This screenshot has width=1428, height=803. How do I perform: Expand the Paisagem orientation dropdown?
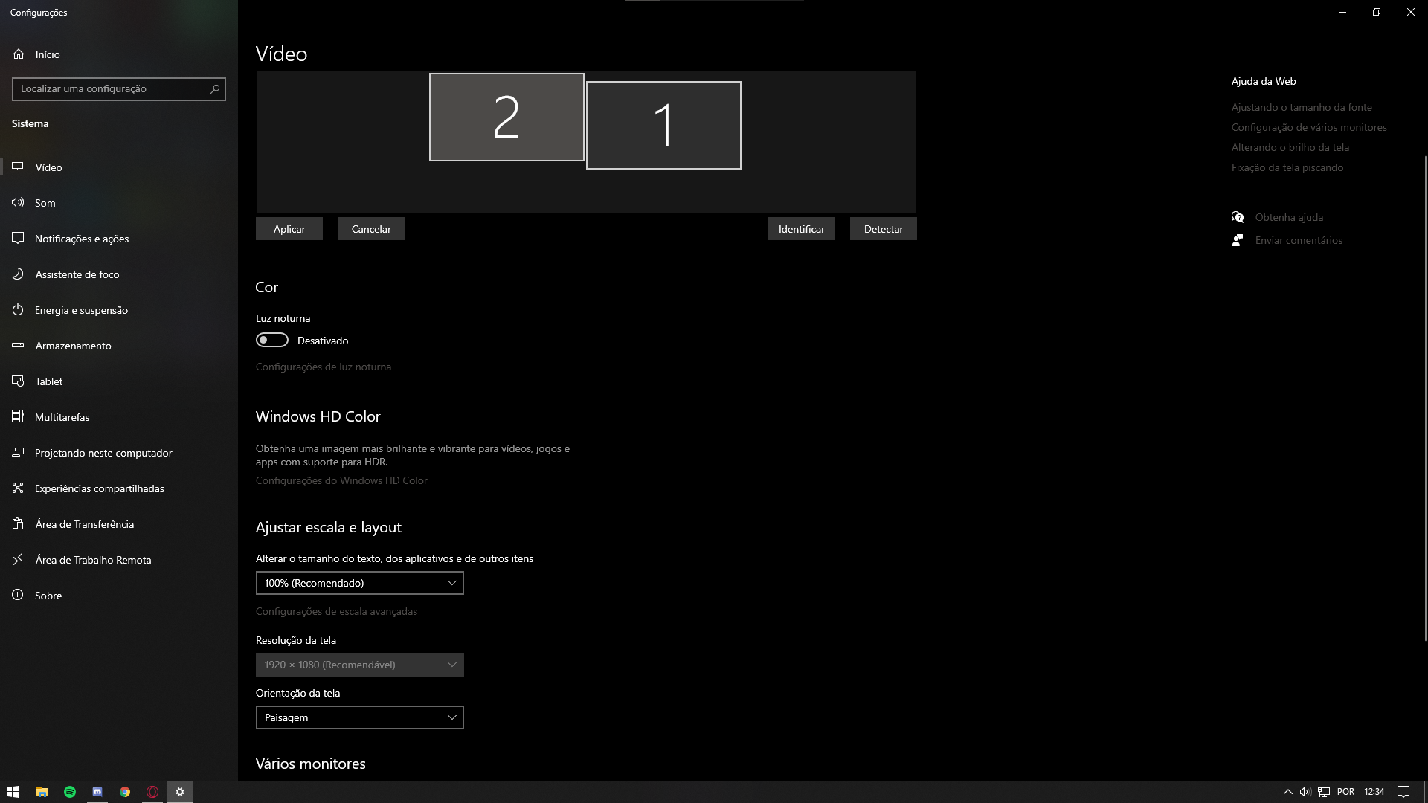pos(359,718)
